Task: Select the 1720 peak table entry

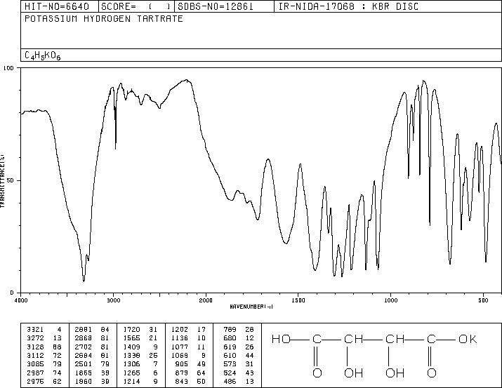Action: click(x=140, y=329)
